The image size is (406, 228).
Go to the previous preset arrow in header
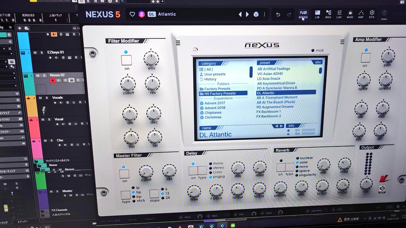pos(240,14)
